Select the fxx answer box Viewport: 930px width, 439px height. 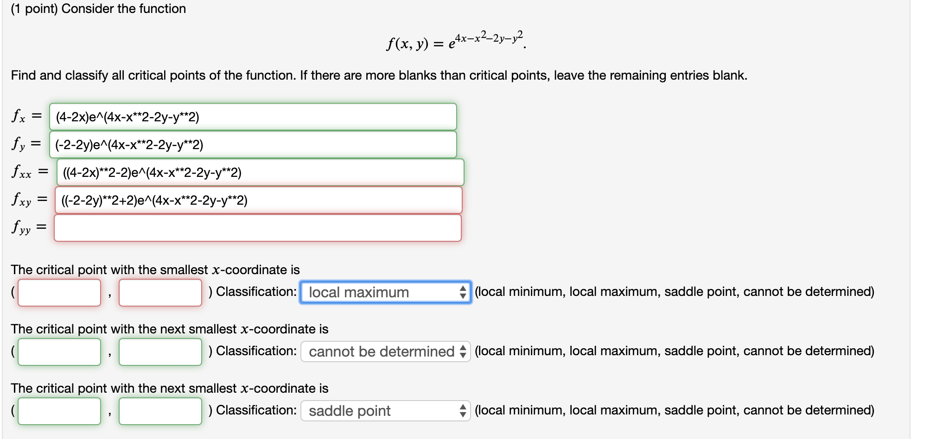(x=260, y=173)
